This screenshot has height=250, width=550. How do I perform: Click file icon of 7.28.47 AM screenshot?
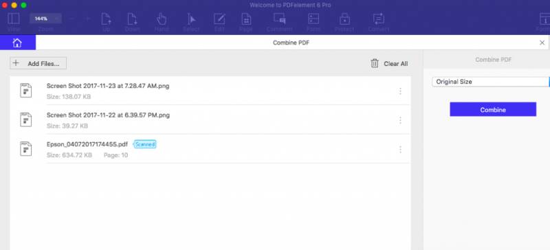click(x=26, y=91)
